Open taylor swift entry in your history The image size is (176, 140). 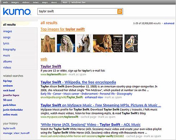(x=9, y=129)
